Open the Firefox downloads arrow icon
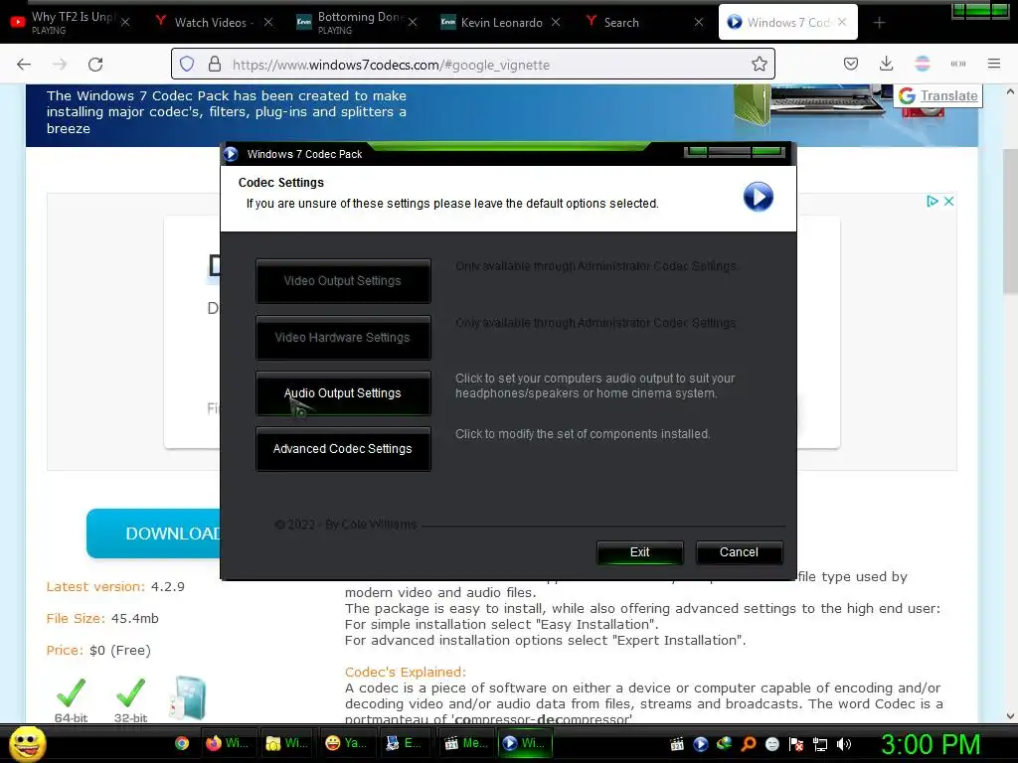This screenshot has height=763, width=1018. [x=886, y=64]
